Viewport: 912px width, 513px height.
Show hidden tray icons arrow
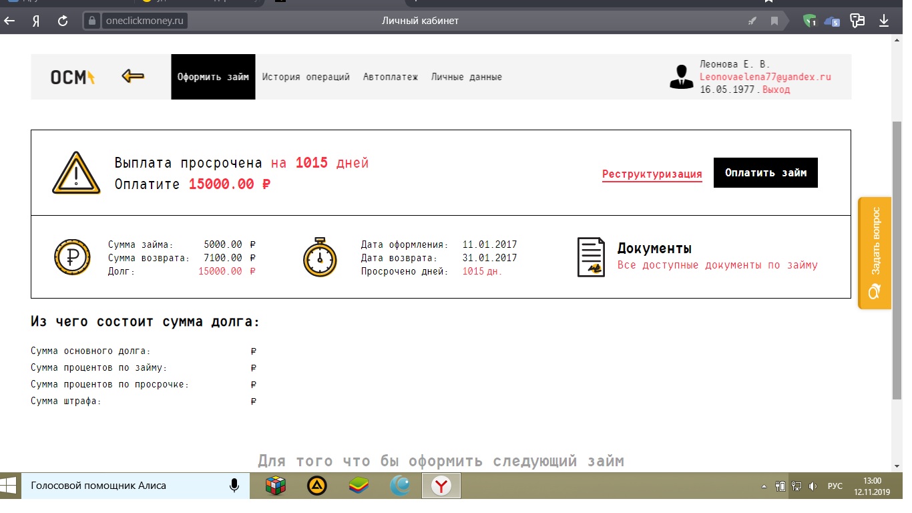764,486
